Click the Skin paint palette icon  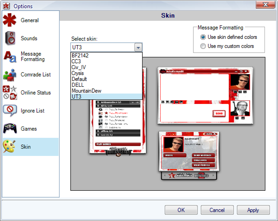point(9,146)
